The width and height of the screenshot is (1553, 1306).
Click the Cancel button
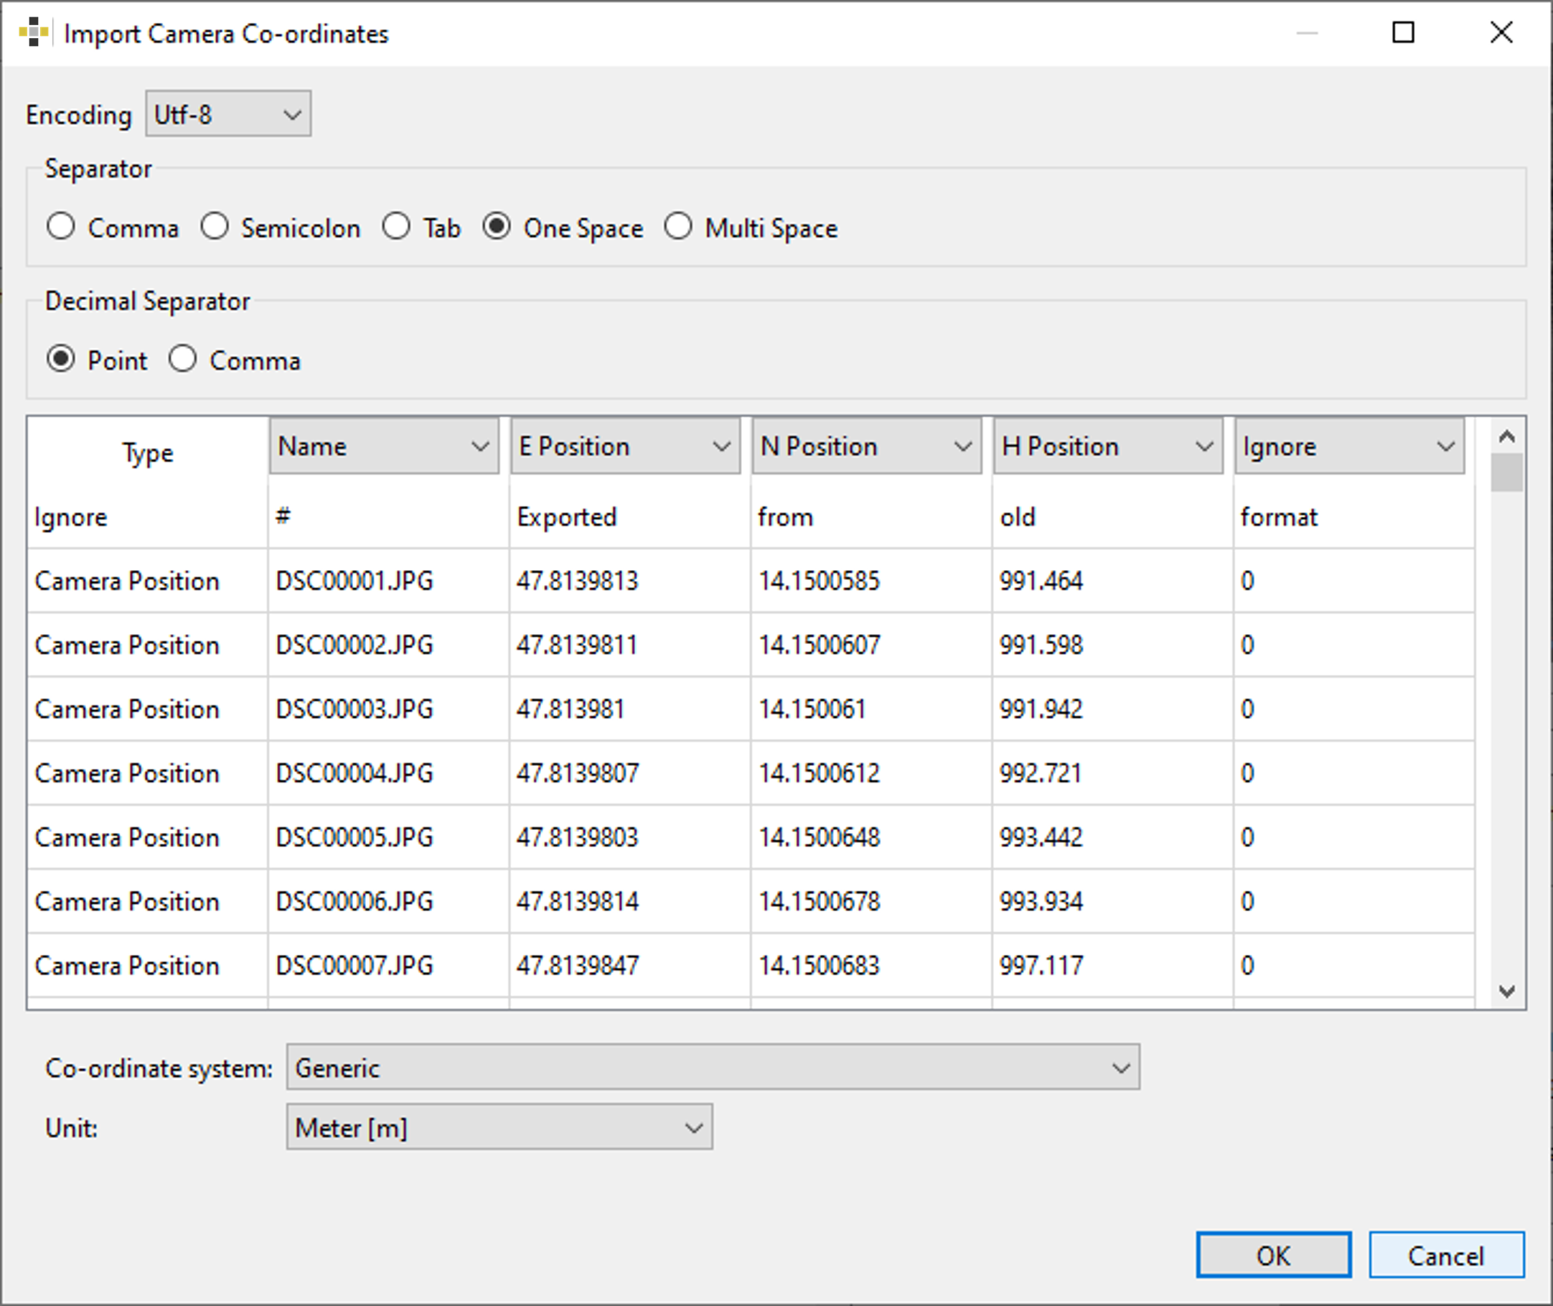1447,1256
